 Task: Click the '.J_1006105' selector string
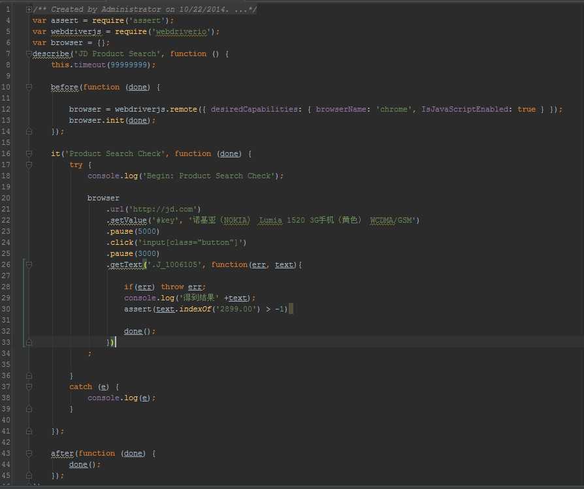click(x=174, y=264)
